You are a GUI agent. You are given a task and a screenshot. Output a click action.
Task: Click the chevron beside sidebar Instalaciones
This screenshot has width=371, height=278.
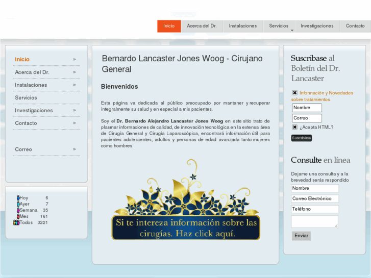pos(75,85)
